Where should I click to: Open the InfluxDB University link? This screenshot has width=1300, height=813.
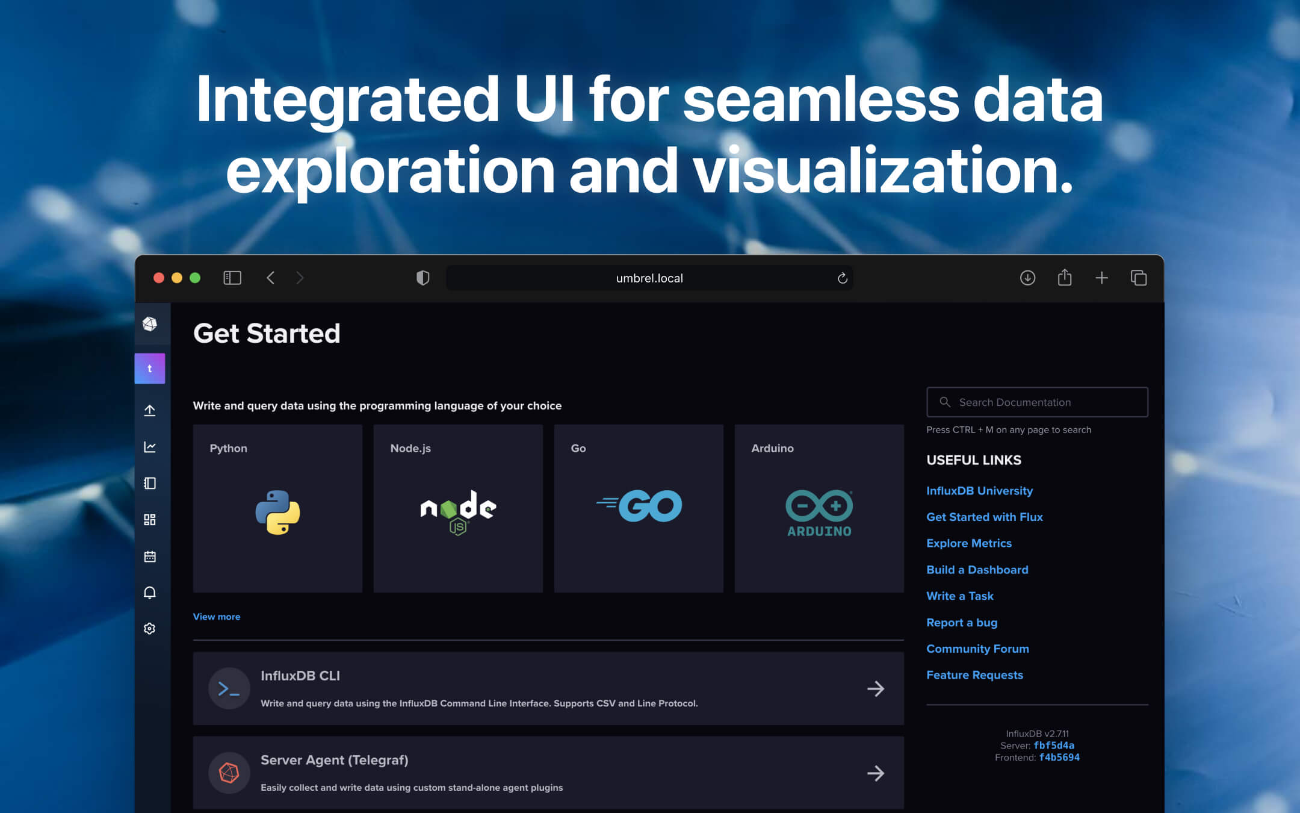[x=979, y=490]
